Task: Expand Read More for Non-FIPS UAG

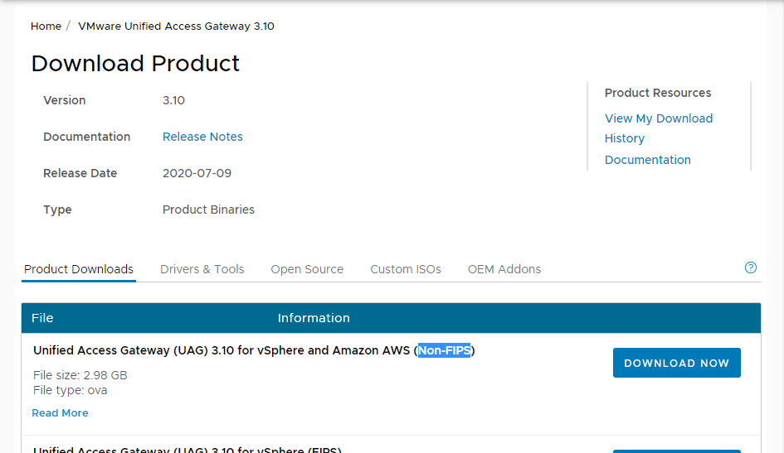Action: pos(60,413)
